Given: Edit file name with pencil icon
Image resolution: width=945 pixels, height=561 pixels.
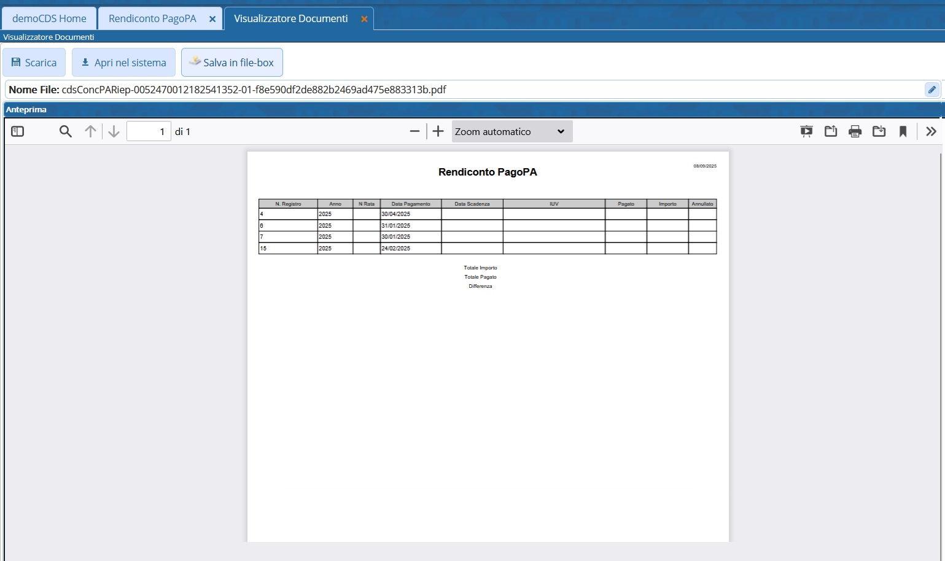Looking at the screenshot, I should (x=931, y=90).
